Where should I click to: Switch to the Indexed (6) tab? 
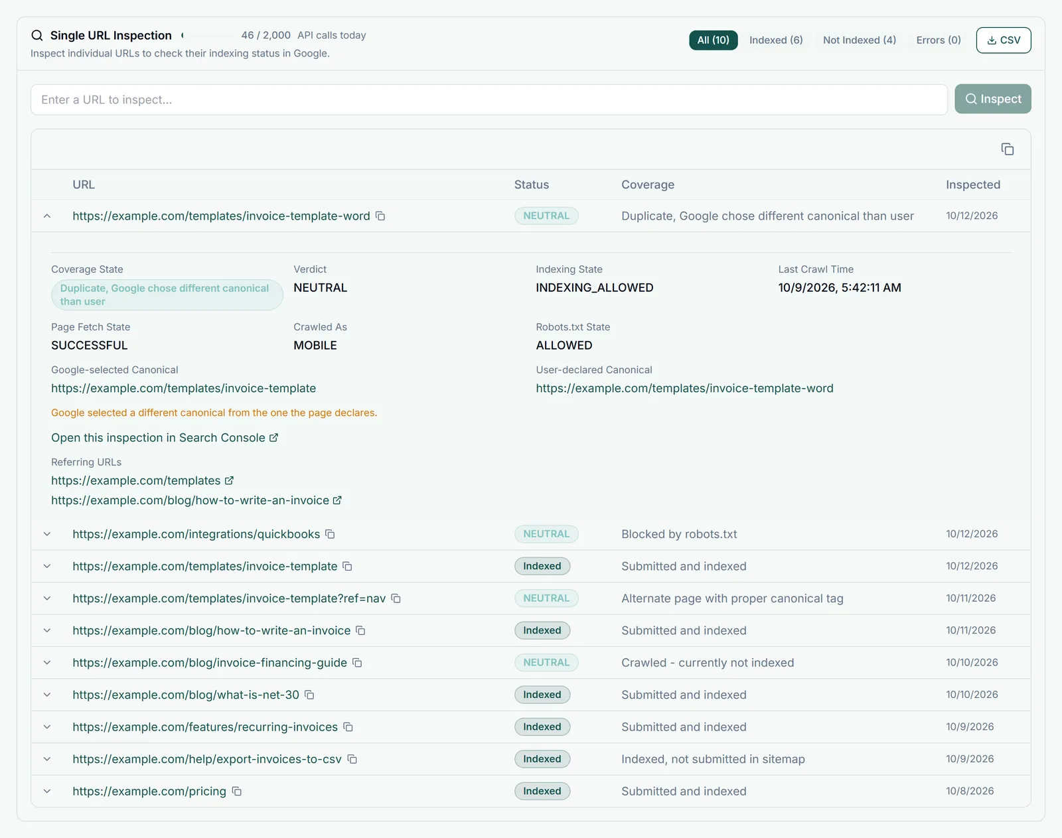pyautogui.click(x=776, y=40)
